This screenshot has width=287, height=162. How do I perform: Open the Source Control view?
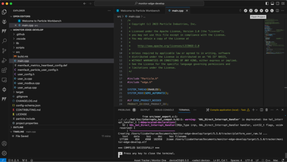[5, 50]
